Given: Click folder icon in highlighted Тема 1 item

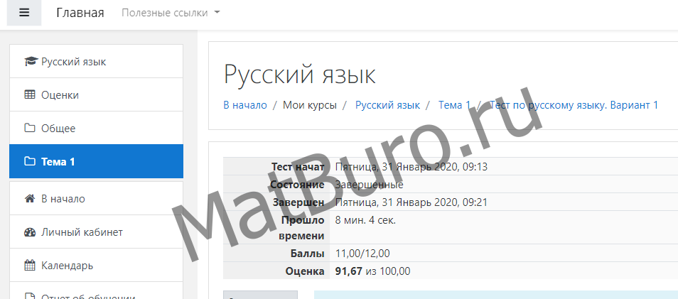Looking at the screenshot, I should (30, 162).
